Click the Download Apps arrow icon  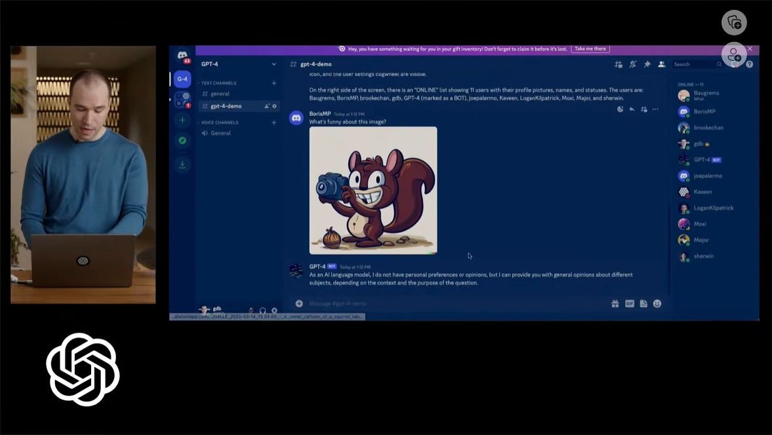pyautogui.click(x=182, y=164)
